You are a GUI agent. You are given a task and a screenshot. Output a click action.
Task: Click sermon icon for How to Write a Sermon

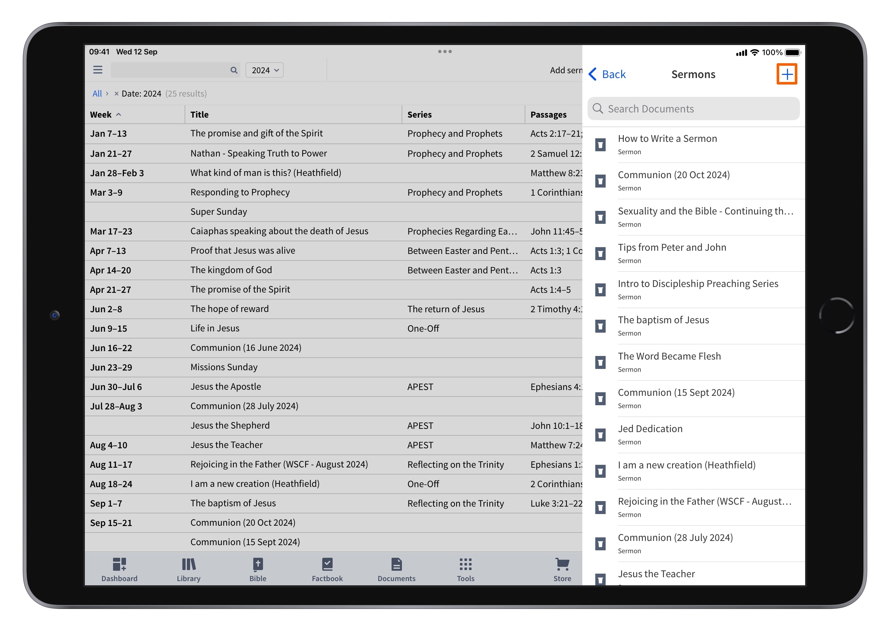click(600, 145)
